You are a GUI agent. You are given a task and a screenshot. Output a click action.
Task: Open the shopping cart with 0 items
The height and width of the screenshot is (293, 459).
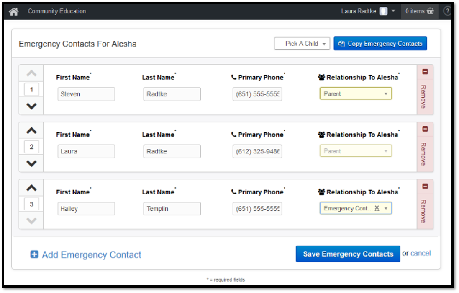pos(419,11)
